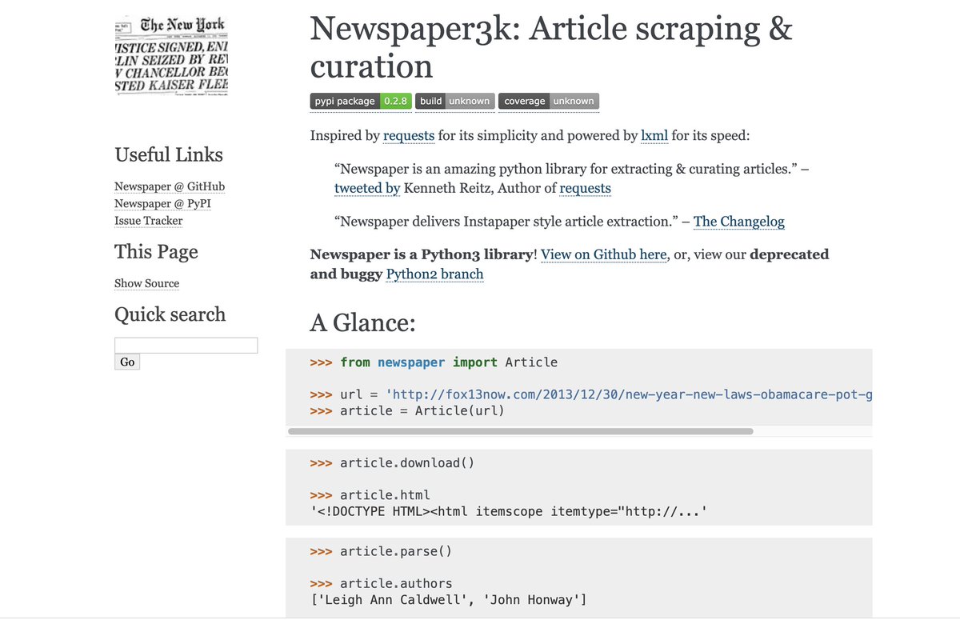Click the 'article.parse()' code line
The width and height of the screenshot is (960, 620).
point(381,551)
